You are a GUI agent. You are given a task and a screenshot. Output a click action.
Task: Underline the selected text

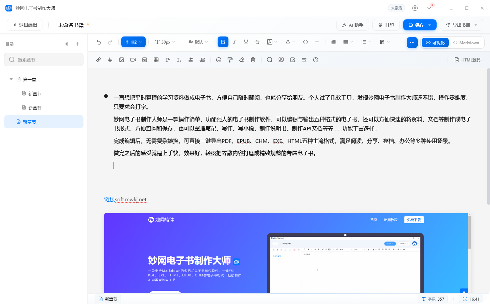246,42
